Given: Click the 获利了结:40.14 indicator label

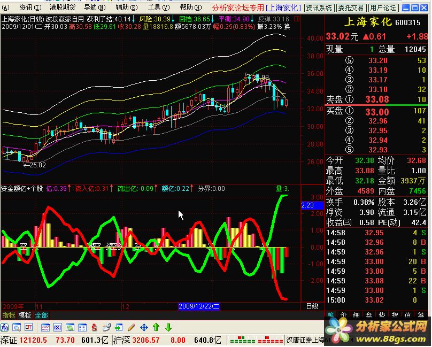Looking at the screenshot, I should tap(111, 19).
